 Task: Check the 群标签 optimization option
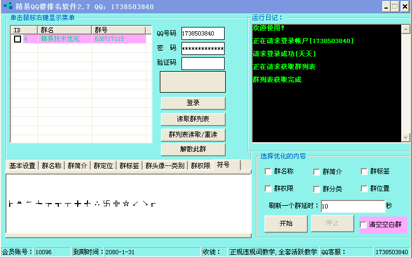[x=364, y=171]
